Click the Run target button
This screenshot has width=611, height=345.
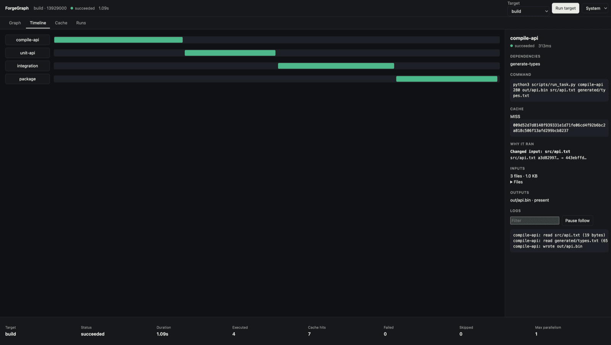(565, 8)
